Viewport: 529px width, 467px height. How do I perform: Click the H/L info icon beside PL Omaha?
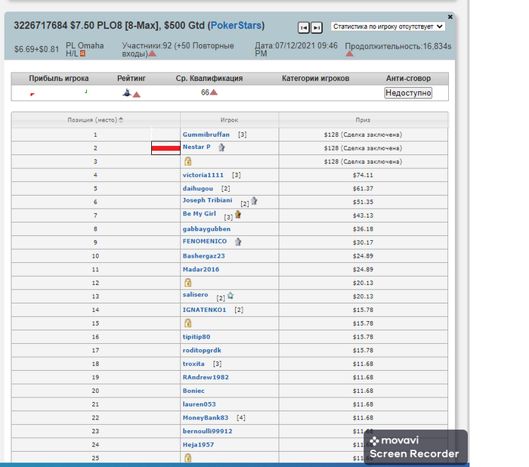coord(82,54)
